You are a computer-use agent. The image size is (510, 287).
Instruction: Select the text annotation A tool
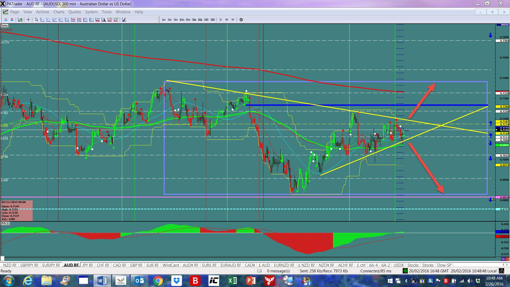[x=104, y=20]
